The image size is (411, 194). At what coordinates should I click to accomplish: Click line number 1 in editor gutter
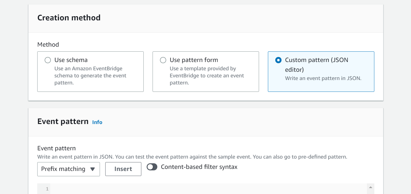pos(47,189)
